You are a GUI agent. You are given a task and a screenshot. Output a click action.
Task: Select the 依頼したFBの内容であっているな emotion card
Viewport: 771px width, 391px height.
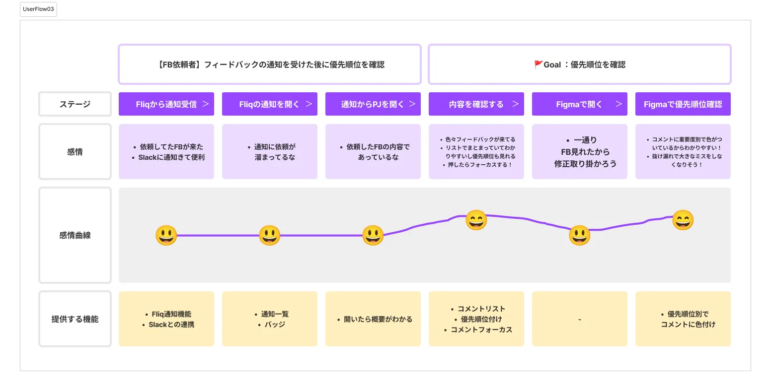pyautogui.click(x=373, y=152)
